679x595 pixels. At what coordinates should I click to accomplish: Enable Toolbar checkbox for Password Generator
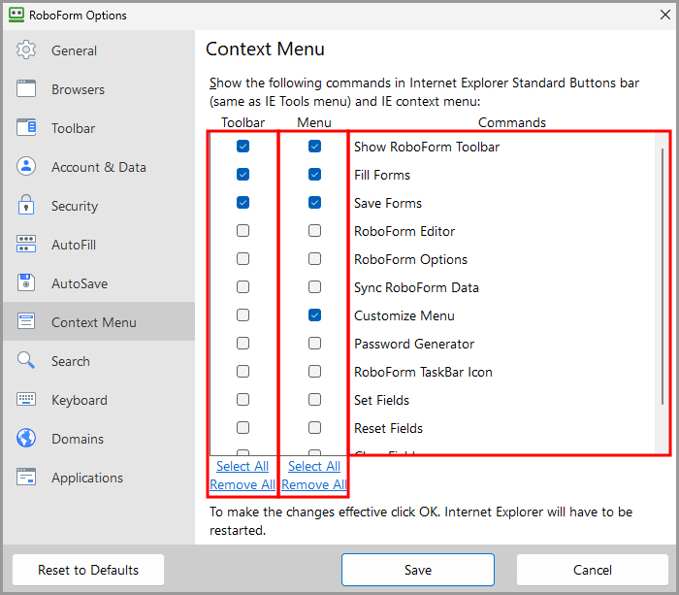pos(242,344)
